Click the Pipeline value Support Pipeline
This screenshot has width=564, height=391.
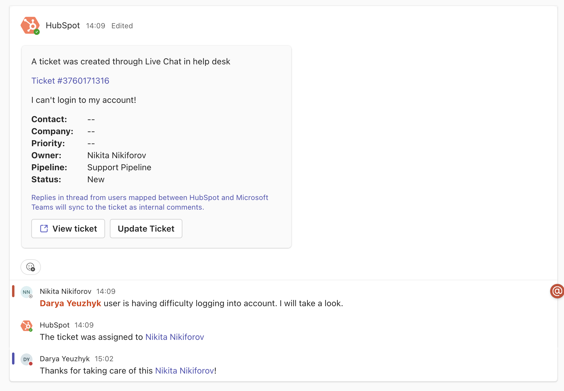119,167
